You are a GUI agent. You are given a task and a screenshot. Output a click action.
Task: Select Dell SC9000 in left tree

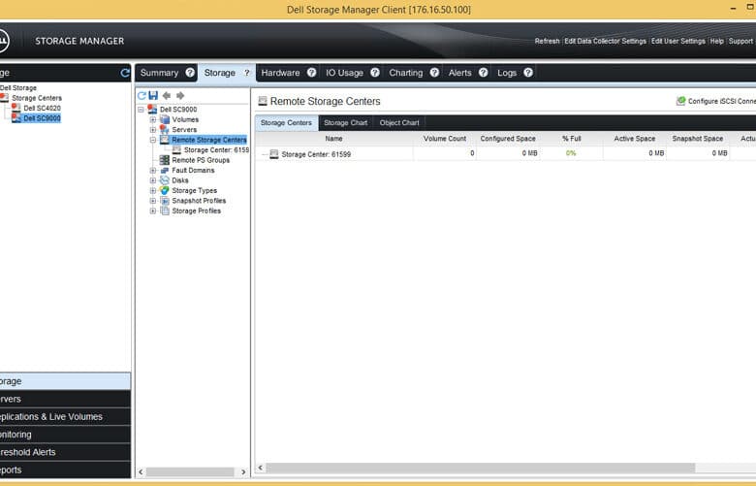pyautogui.click(x=42, y=118)
